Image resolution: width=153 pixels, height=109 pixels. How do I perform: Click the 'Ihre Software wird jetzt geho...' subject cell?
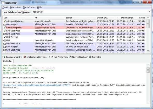pyautogui.click(x=80, y=21)
